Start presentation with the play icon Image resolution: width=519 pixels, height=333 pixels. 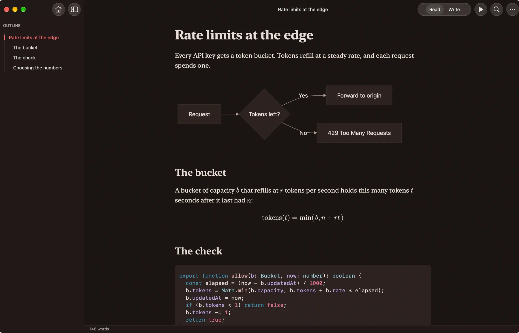point(481,10)
